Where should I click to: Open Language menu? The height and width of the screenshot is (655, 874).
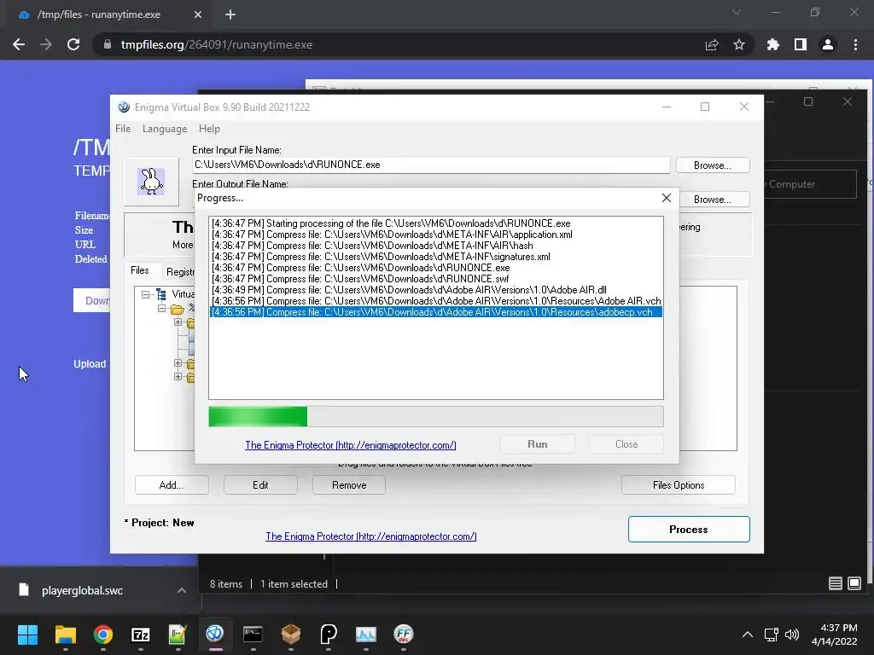coord(165,129)
